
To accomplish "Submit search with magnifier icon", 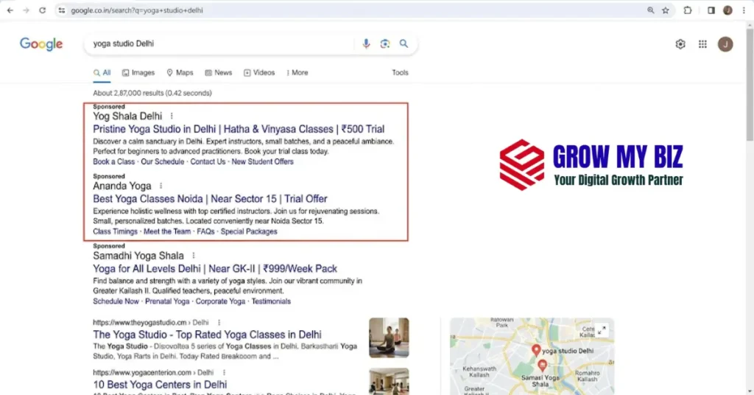I will click(x=404, y=43).
